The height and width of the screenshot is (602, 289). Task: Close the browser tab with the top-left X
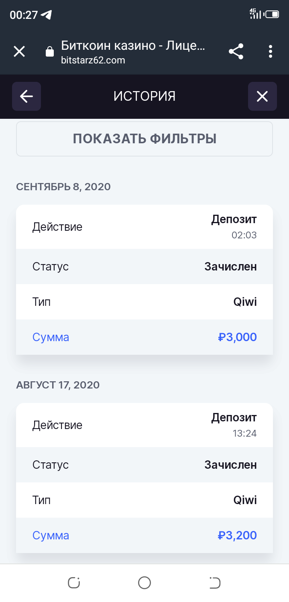click(19, 51)
